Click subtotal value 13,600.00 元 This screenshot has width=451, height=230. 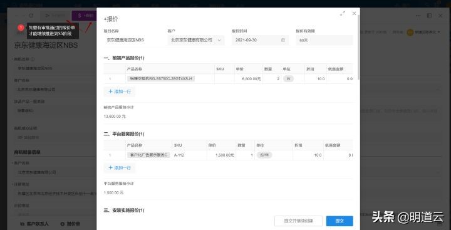pyautogui.click(x=115, y=117)
